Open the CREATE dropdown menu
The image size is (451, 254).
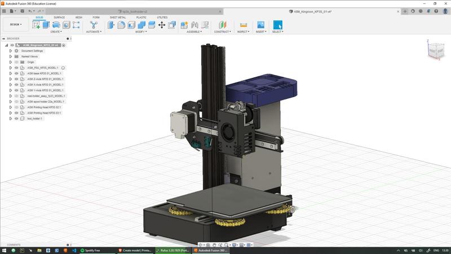click(56, 32)
